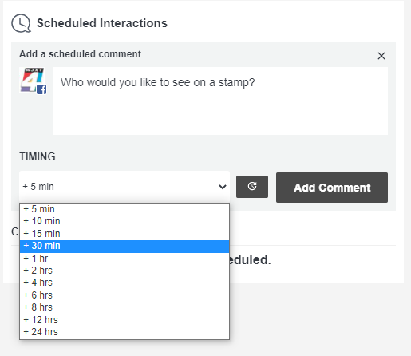Pick + 4 hrs from the list
This screenshot has width=411, height=356.
tap(124, 283)
